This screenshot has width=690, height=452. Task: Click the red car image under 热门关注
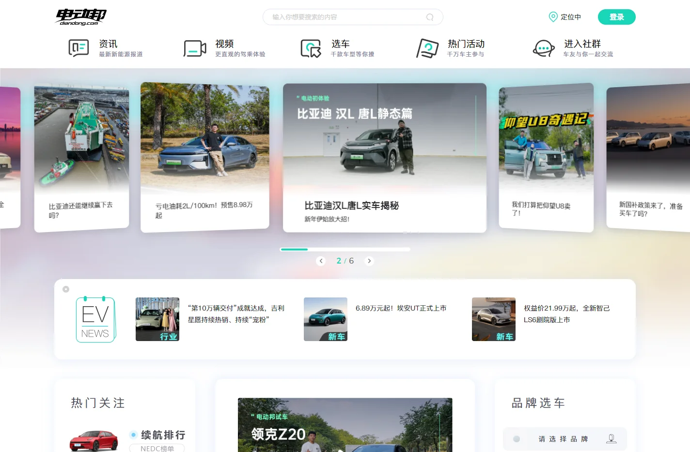coord(94,441)
